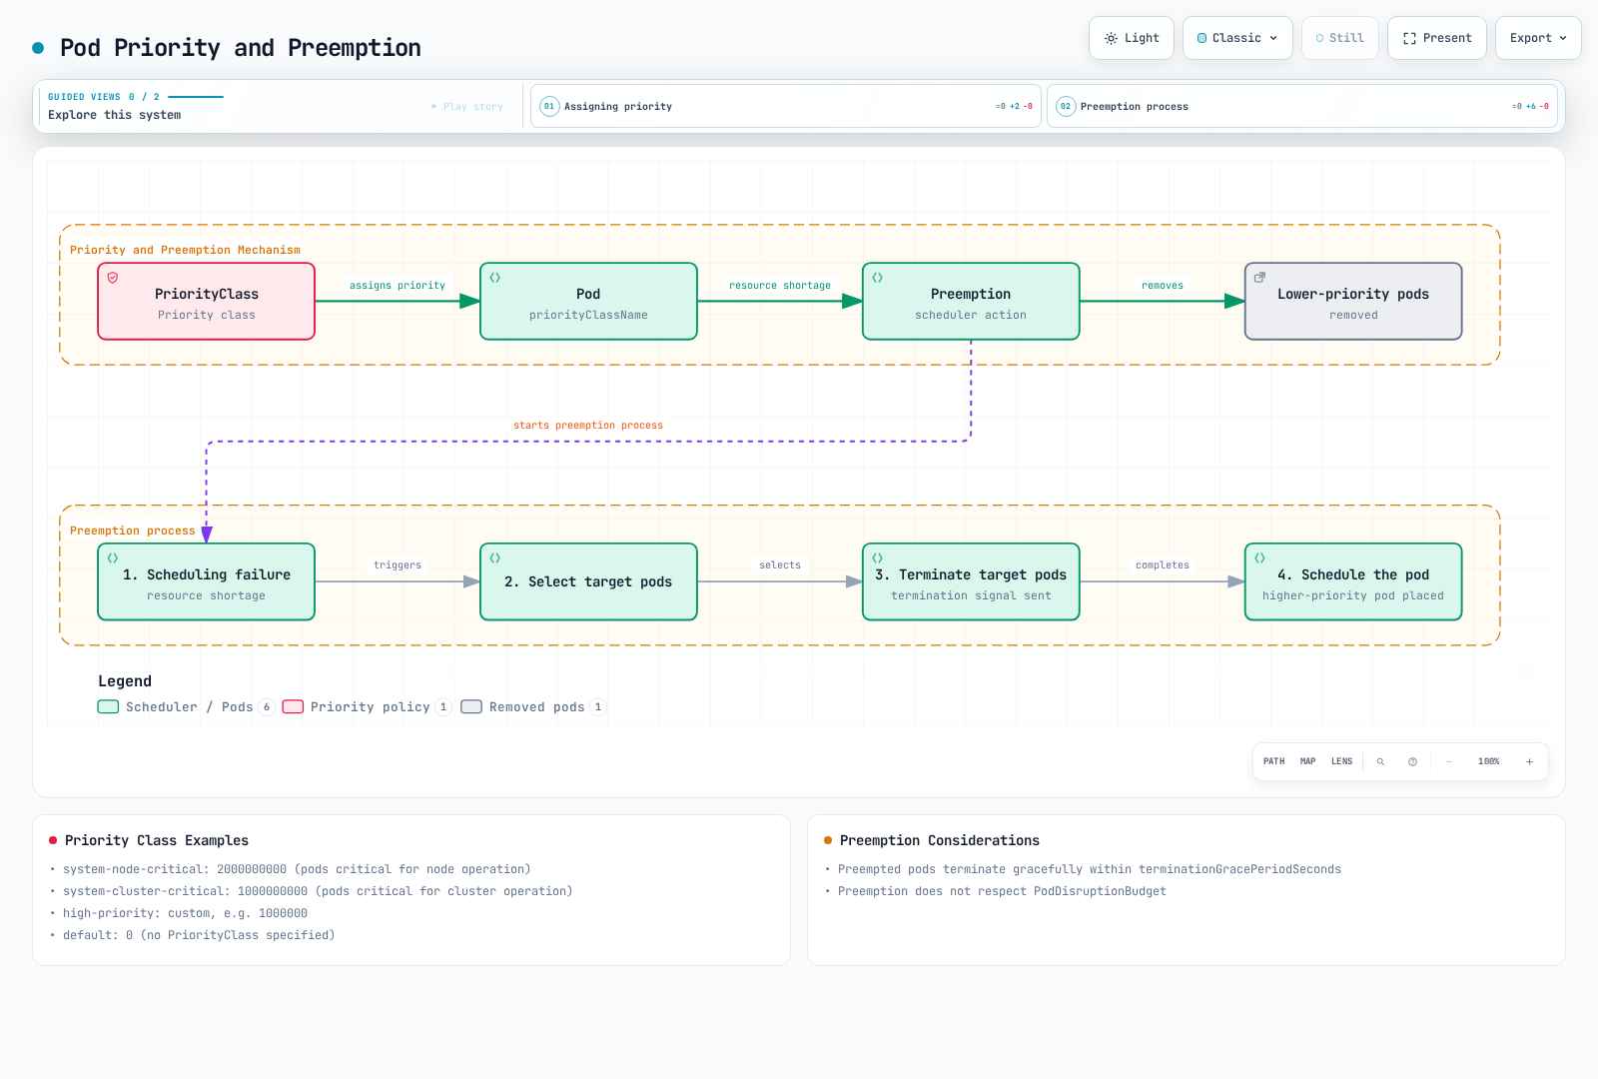
Task: Switch to MAP view mode
Action: click(1308, 761)
